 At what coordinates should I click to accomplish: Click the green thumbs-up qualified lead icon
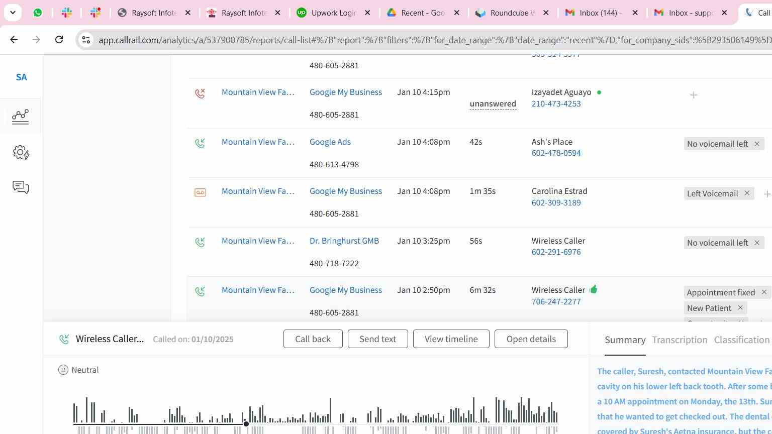(x=594, y=289)
